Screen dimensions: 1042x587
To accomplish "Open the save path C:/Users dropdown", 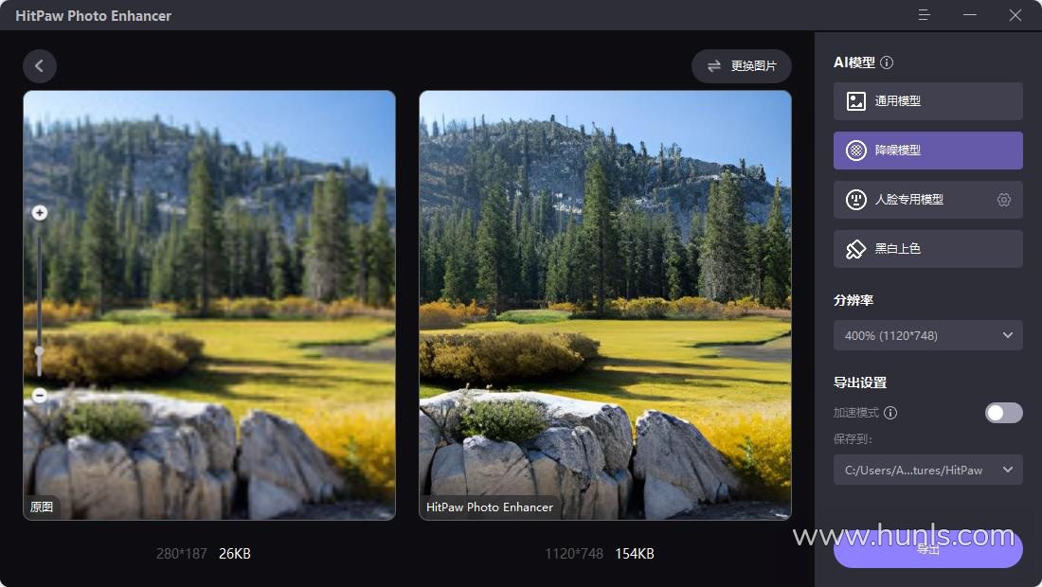I will pos(927,470).
